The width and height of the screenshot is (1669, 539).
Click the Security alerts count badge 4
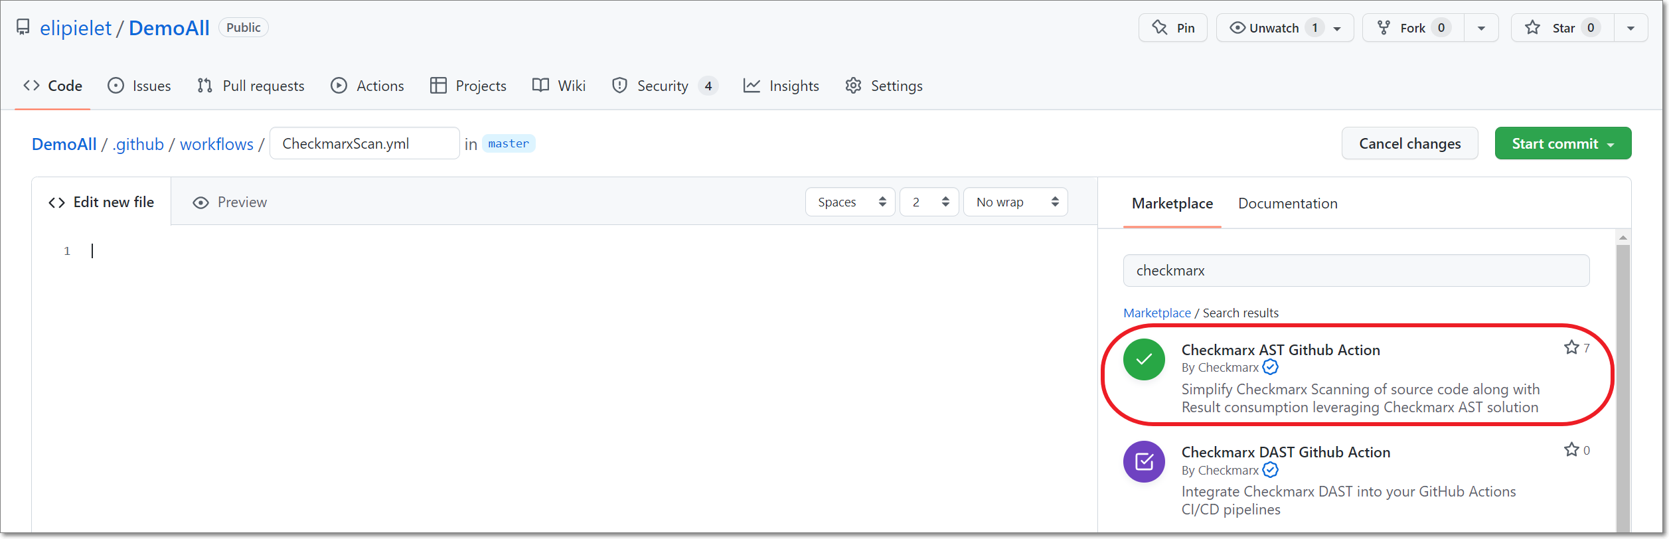pyautogui.click(x=708, y=86)
